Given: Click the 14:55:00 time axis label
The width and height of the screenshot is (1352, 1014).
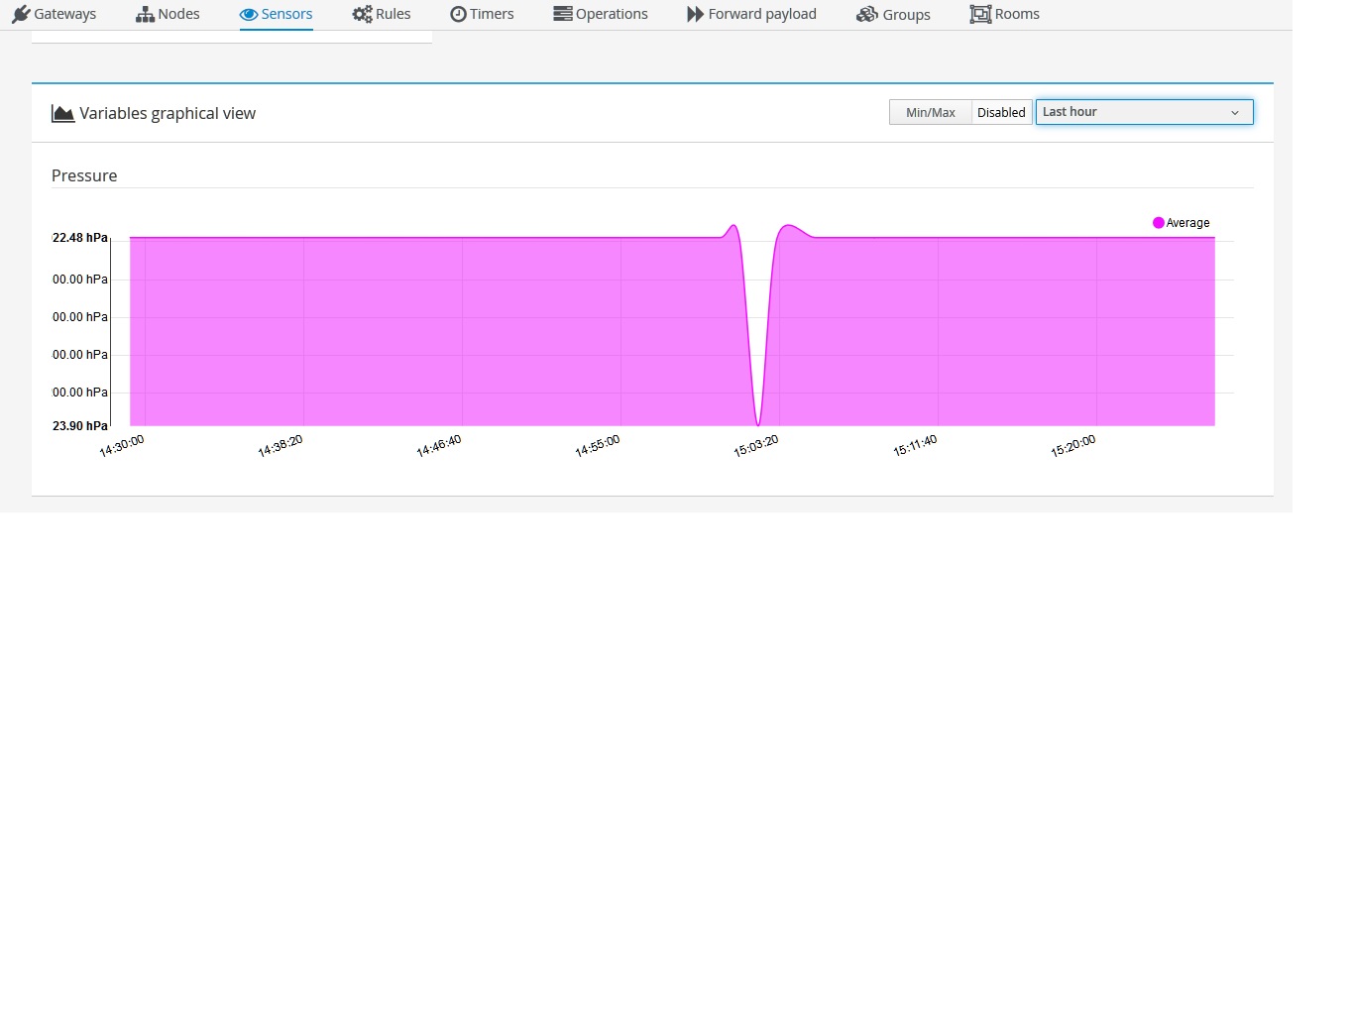Looking at the screenshot, I should [x=598, y=446].
